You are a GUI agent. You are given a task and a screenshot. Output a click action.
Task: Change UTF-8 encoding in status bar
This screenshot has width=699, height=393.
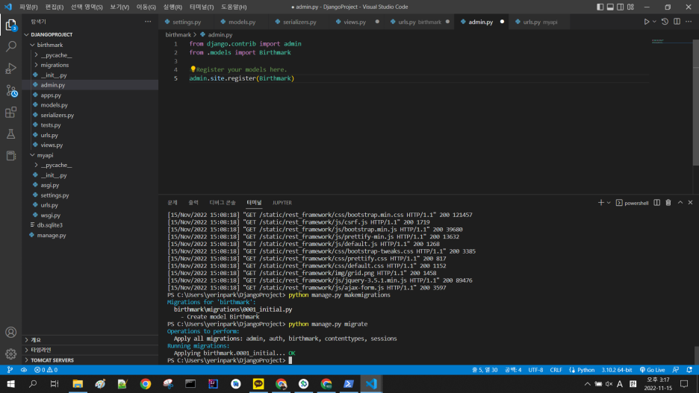535,370
